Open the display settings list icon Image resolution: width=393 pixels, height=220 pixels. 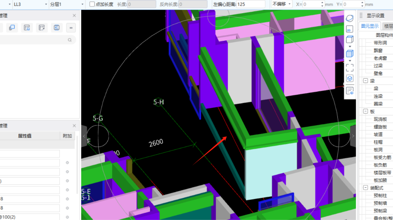[x=350, y=91]
